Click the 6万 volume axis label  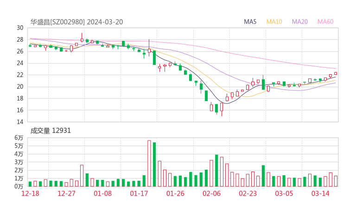point(19,138)
